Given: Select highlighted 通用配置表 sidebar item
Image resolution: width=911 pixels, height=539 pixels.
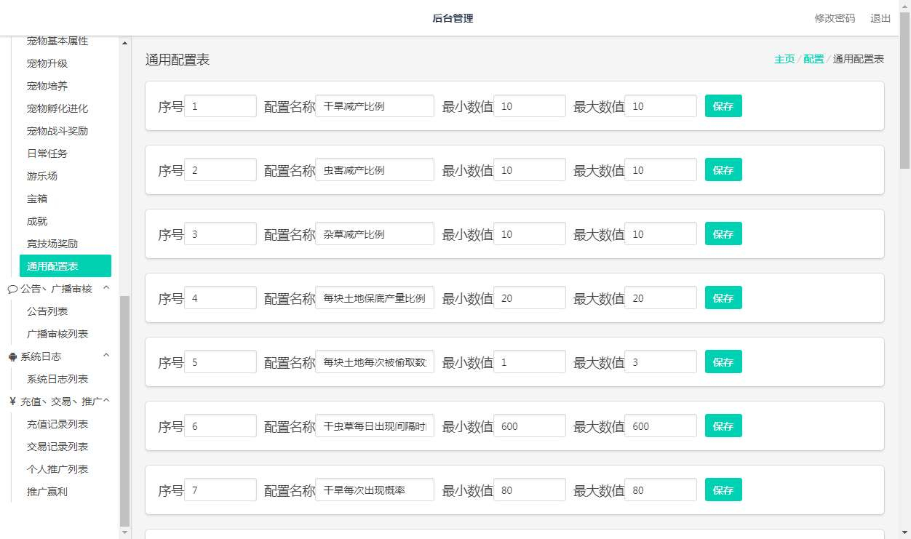Looking at the screenshot, I should click(65, 266).
